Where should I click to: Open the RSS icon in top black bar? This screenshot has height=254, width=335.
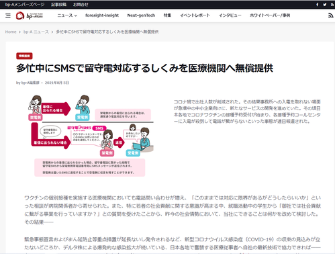click(x=332, y=5)
